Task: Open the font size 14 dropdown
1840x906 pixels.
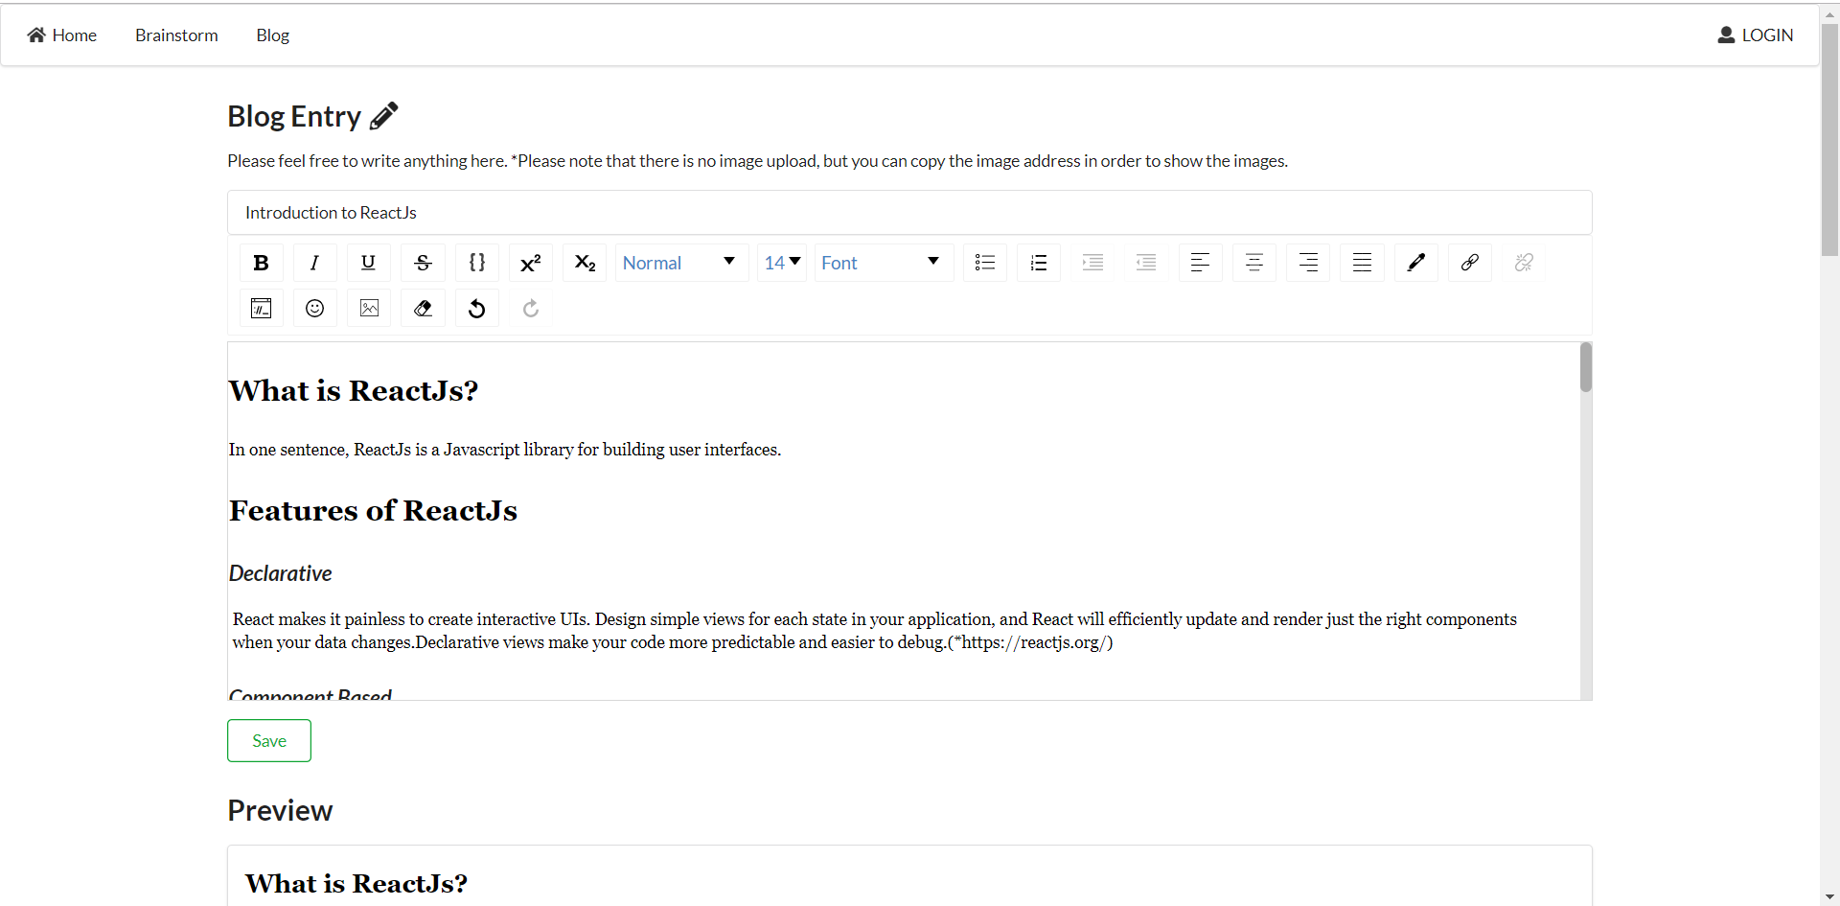Action: pyautogui.click(x=782, y=263)
